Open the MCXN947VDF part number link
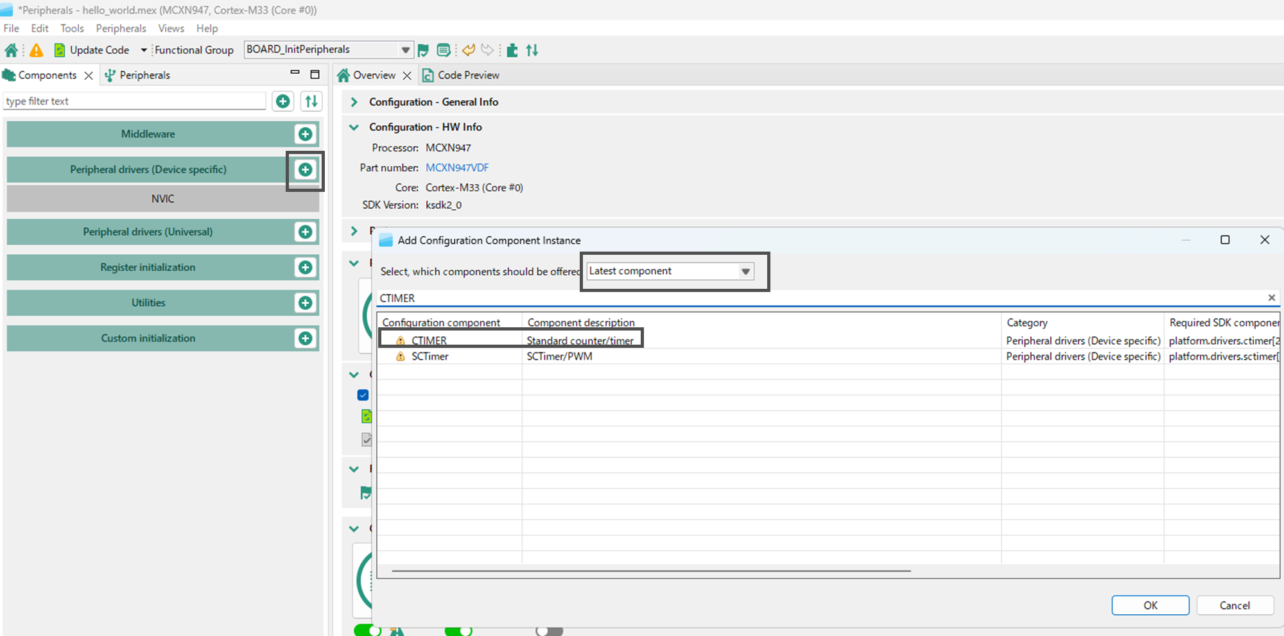The image size is (1284, 636). (x=457, y=168)
